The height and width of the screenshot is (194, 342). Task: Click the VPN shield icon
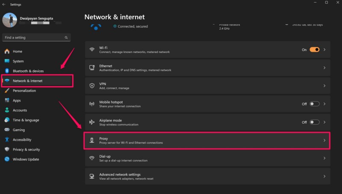(92, 86)
